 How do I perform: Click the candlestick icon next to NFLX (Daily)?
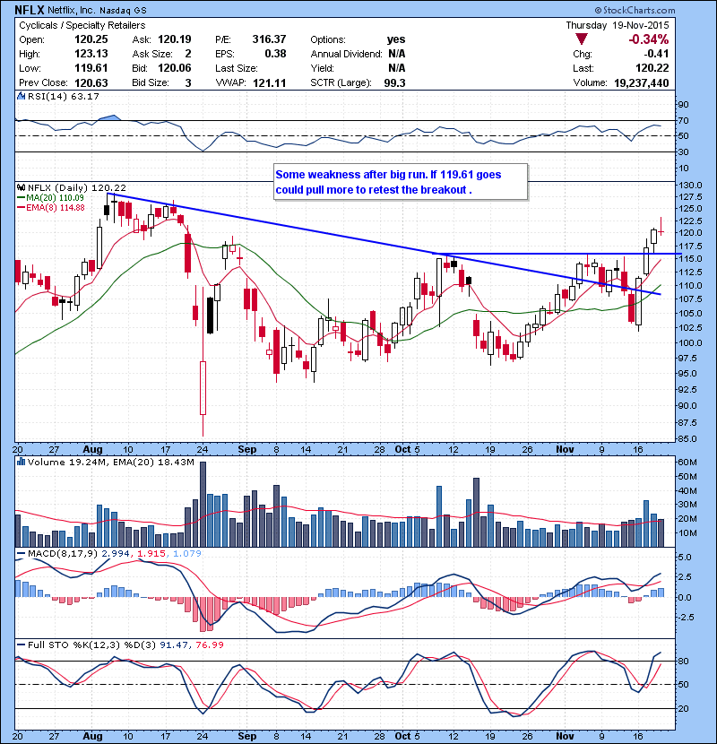21,188
